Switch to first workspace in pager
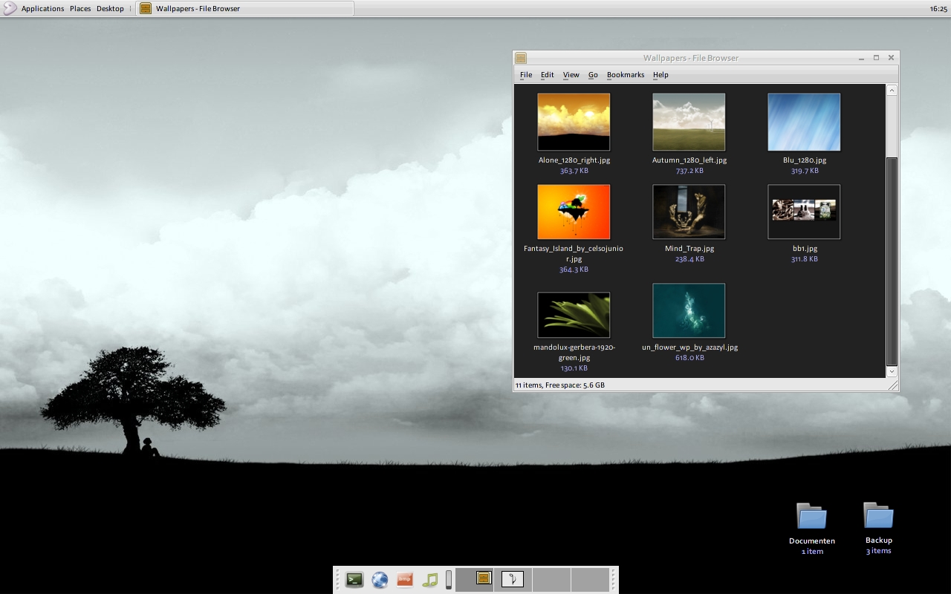Image resolution: width=951 pixels, height=594 pixels. tap(474, 579)
